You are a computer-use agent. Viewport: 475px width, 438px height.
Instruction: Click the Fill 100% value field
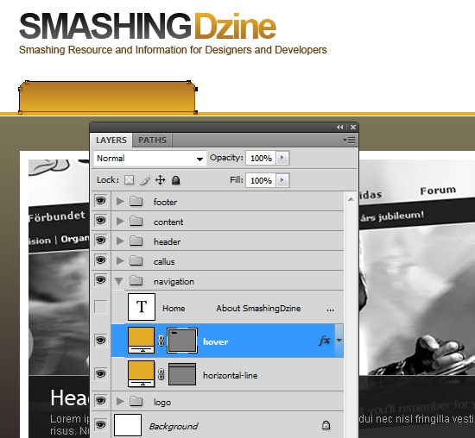(261, 180)
